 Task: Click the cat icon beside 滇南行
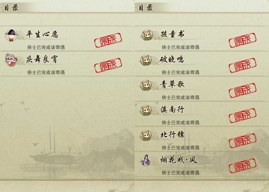coord(146,110)
